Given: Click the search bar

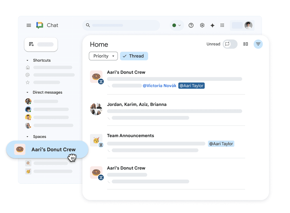Looking at the screenshot, I should [121, 25].
